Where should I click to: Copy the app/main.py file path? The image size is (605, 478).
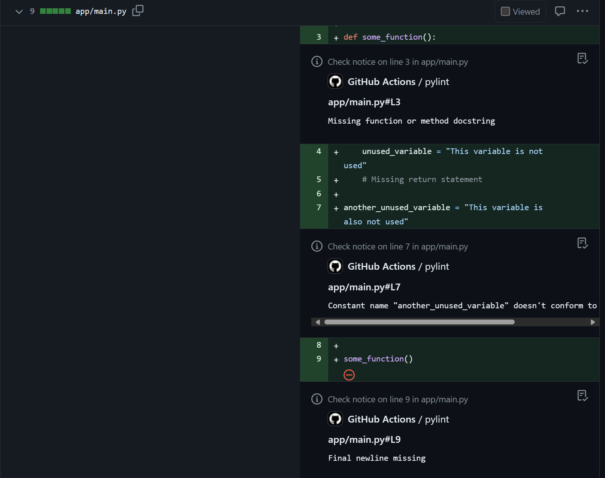pos(138,11)
